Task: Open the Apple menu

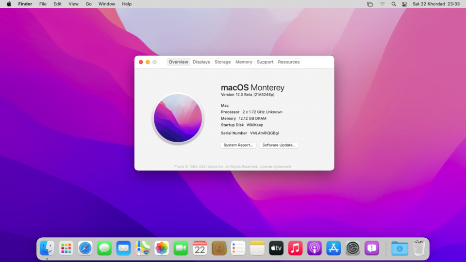Action: point(9,4)
